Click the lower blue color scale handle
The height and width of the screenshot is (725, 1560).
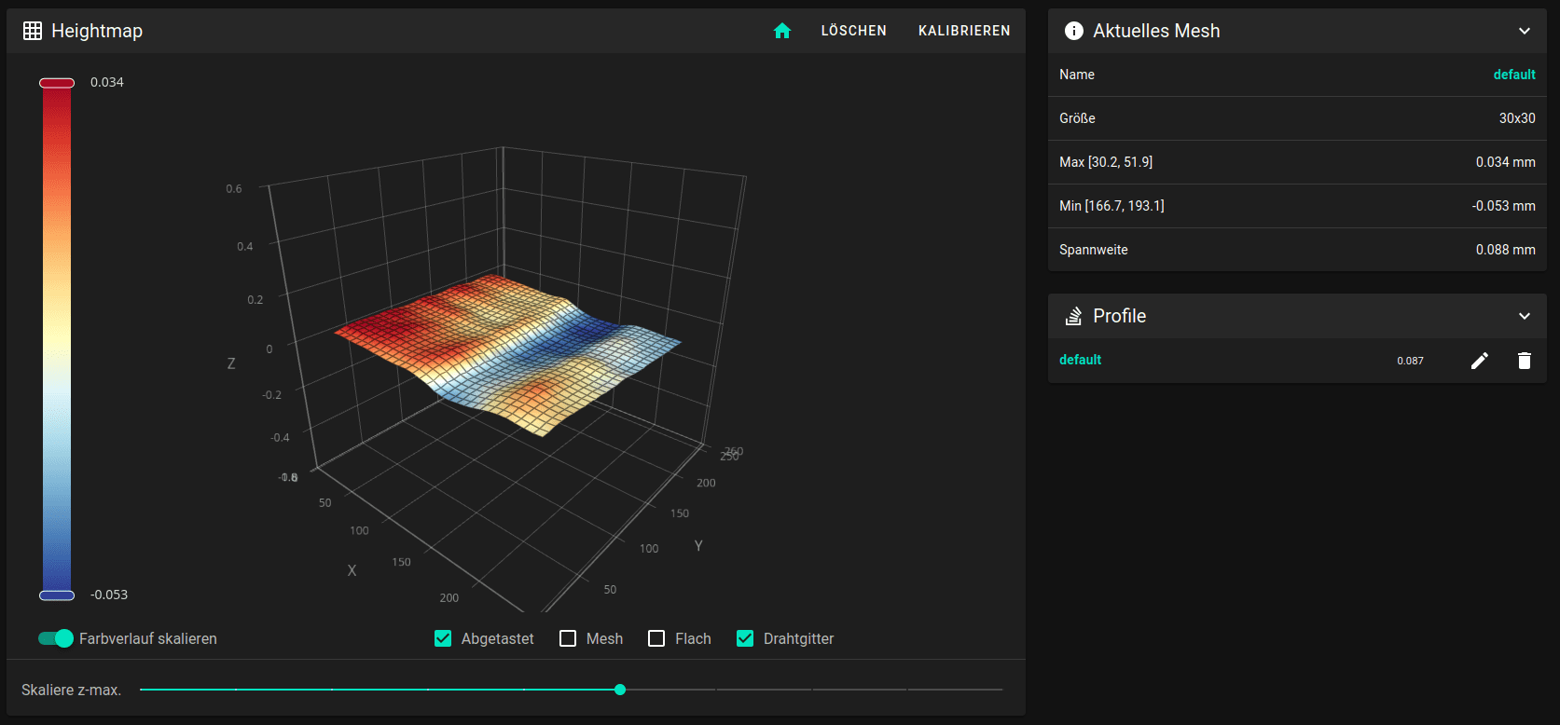pyautogui.click(x=57, y=595)
